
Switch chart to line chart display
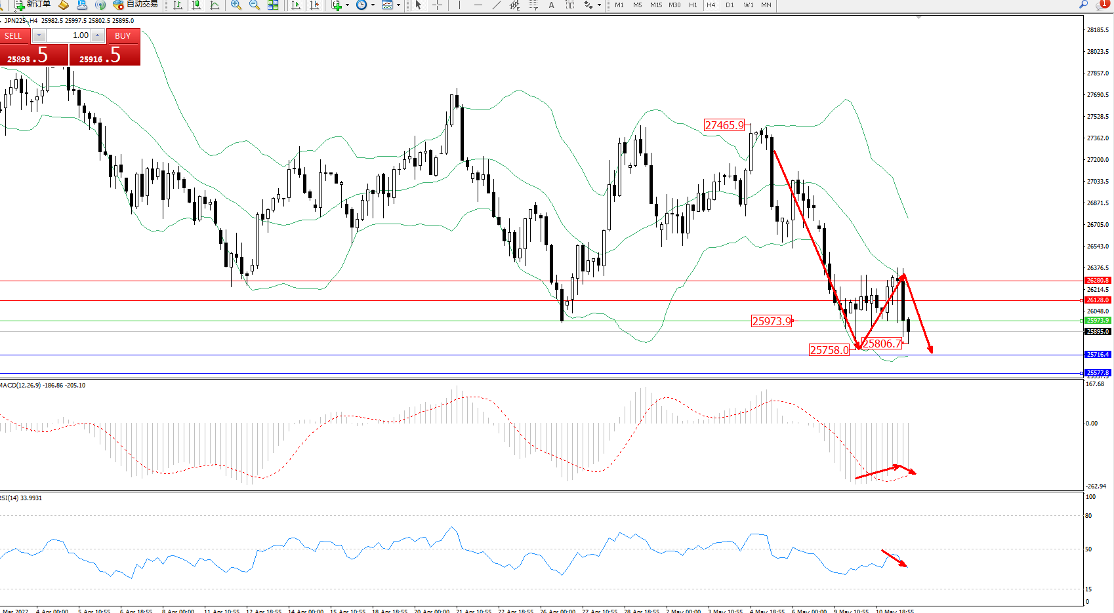coord(215,5)
